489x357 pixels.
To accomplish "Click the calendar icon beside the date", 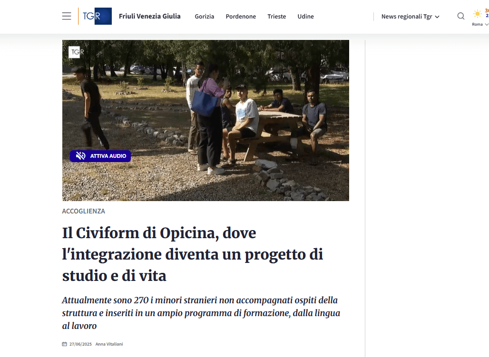I will 65,344.
